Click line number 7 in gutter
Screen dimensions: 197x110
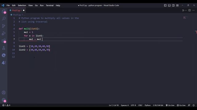14,39
